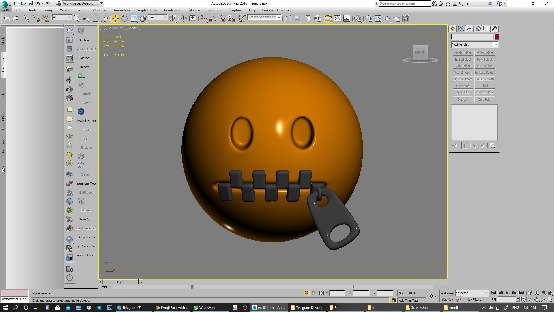Click the Bind to Space Warp icon
The width and height of the screenshot is (554, 312).
point(46,18)
